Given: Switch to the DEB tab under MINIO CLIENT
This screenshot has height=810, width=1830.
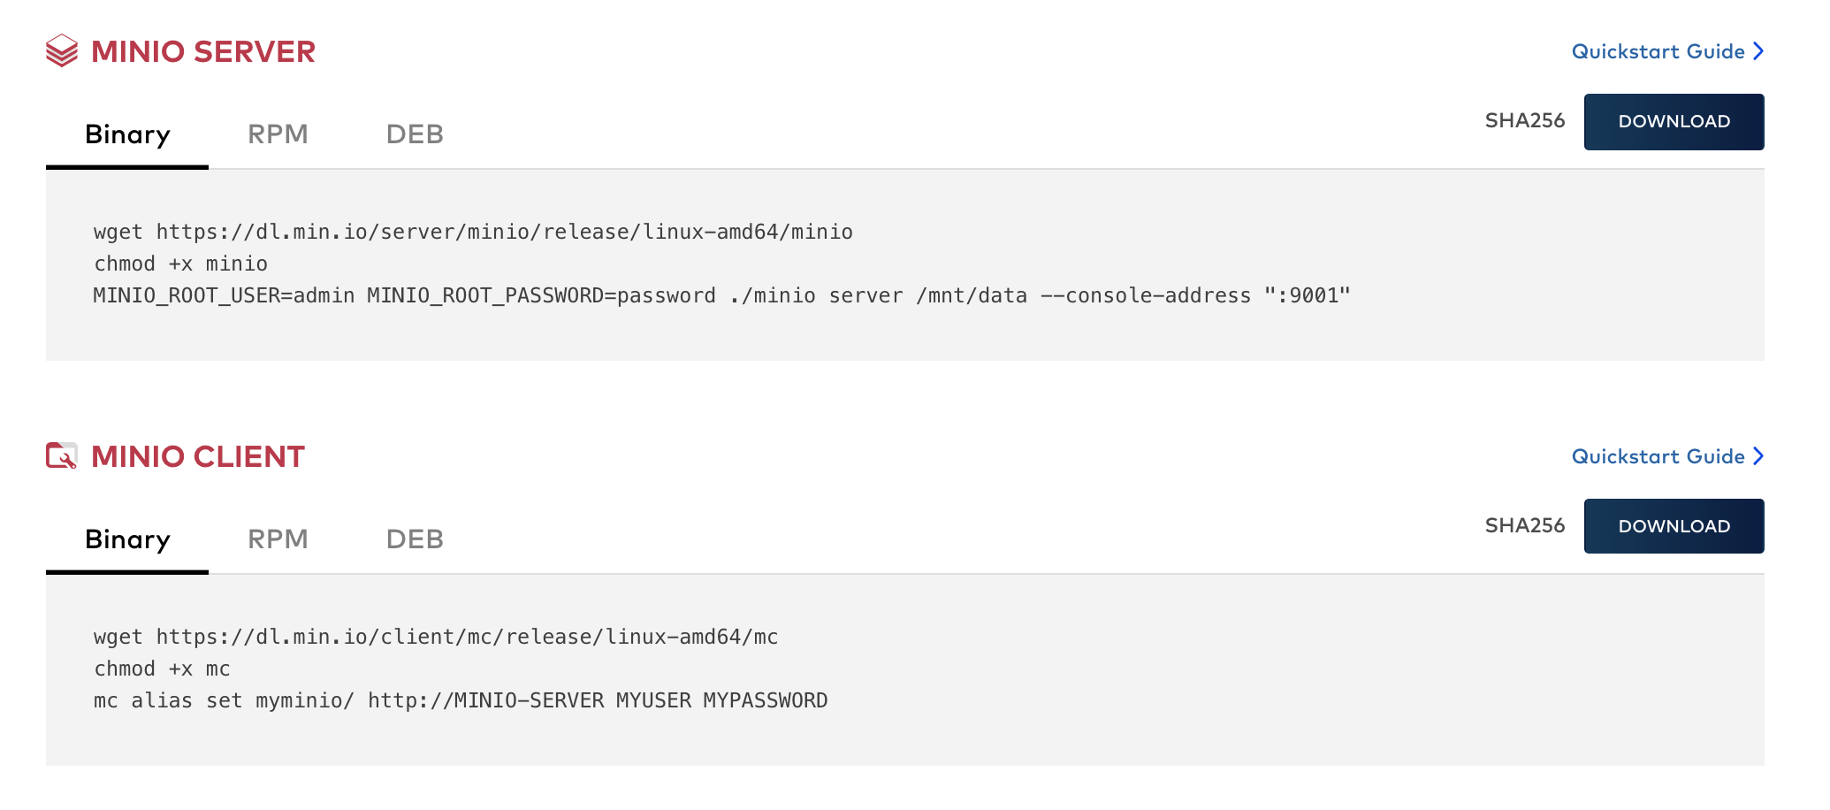Looking at the screenshot, I should [x=415, y=539].
